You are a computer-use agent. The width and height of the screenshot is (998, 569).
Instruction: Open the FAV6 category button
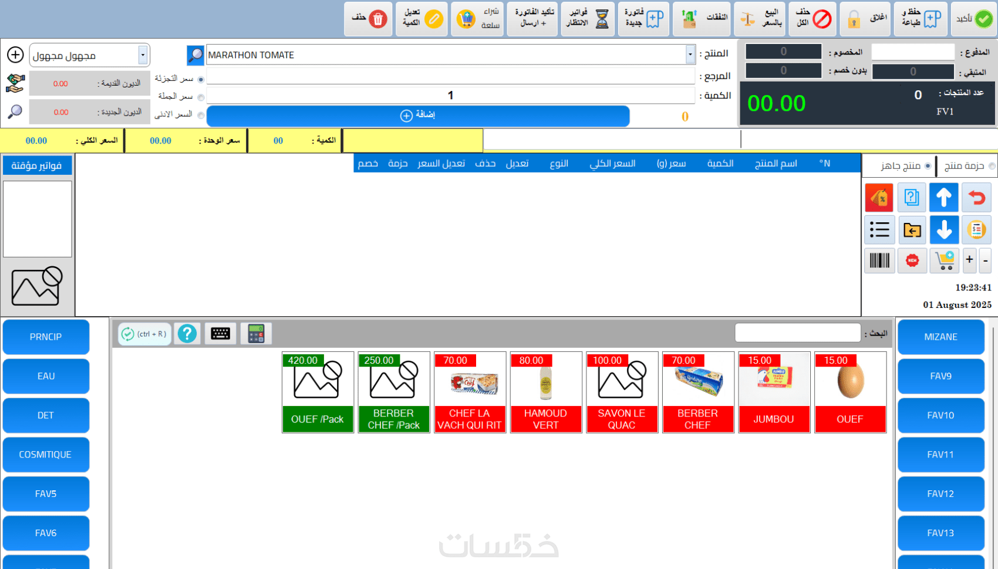[46, 533]
